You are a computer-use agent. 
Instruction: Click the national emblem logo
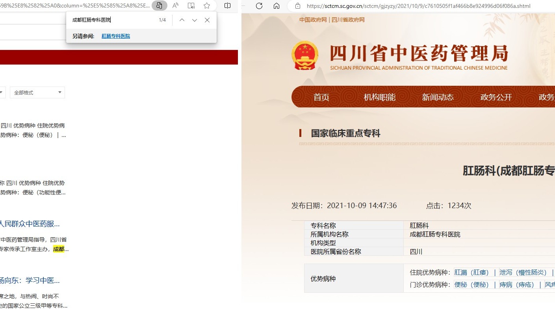[x=305, y=55]
